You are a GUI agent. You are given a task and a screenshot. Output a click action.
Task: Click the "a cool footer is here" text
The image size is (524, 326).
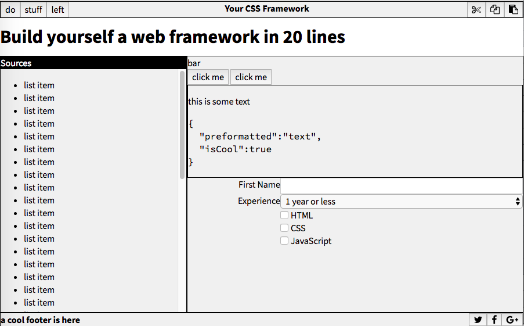40,320
